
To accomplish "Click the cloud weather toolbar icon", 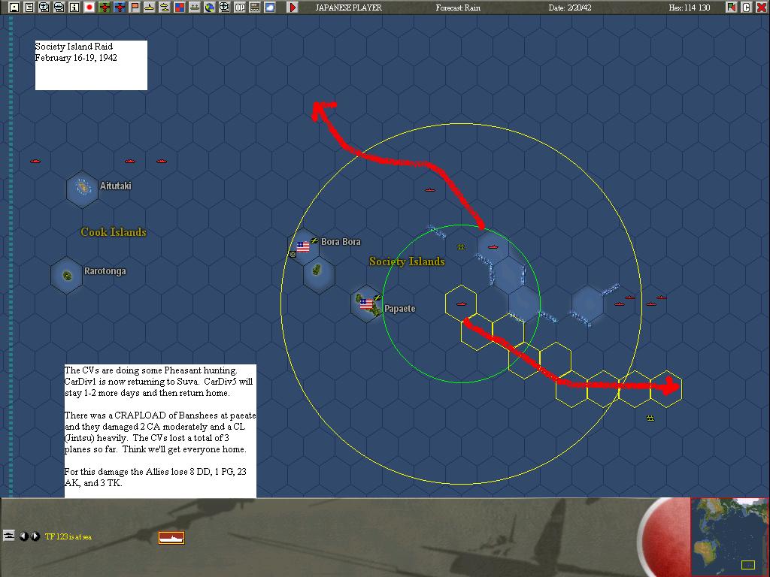I will (270, 8).
